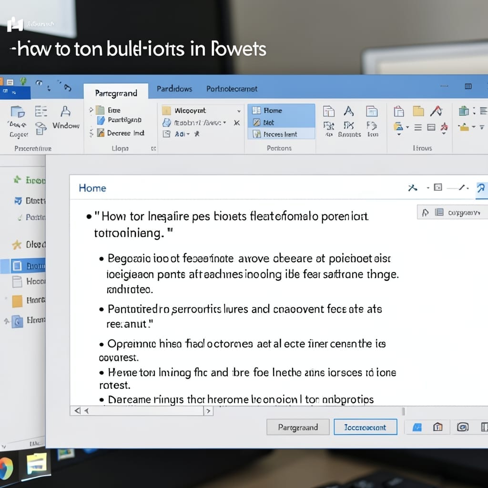Open the Wlcooyrat dropdown arrow
Image resolution: width=488 pixels, height=488 pixels.
tap(239, 111)
